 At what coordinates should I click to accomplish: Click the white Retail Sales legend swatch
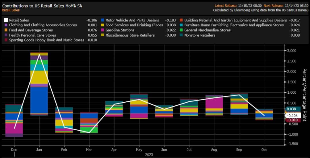6,20
